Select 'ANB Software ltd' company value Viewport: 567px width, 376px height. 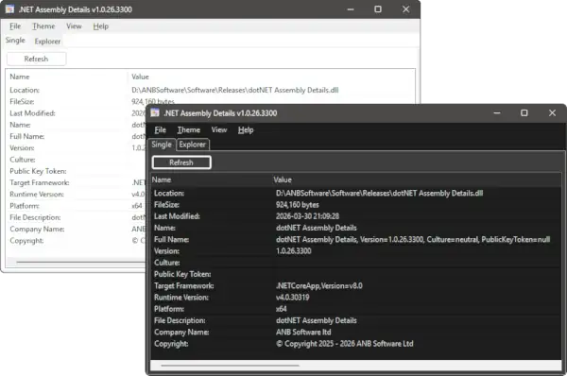(303, 332)
